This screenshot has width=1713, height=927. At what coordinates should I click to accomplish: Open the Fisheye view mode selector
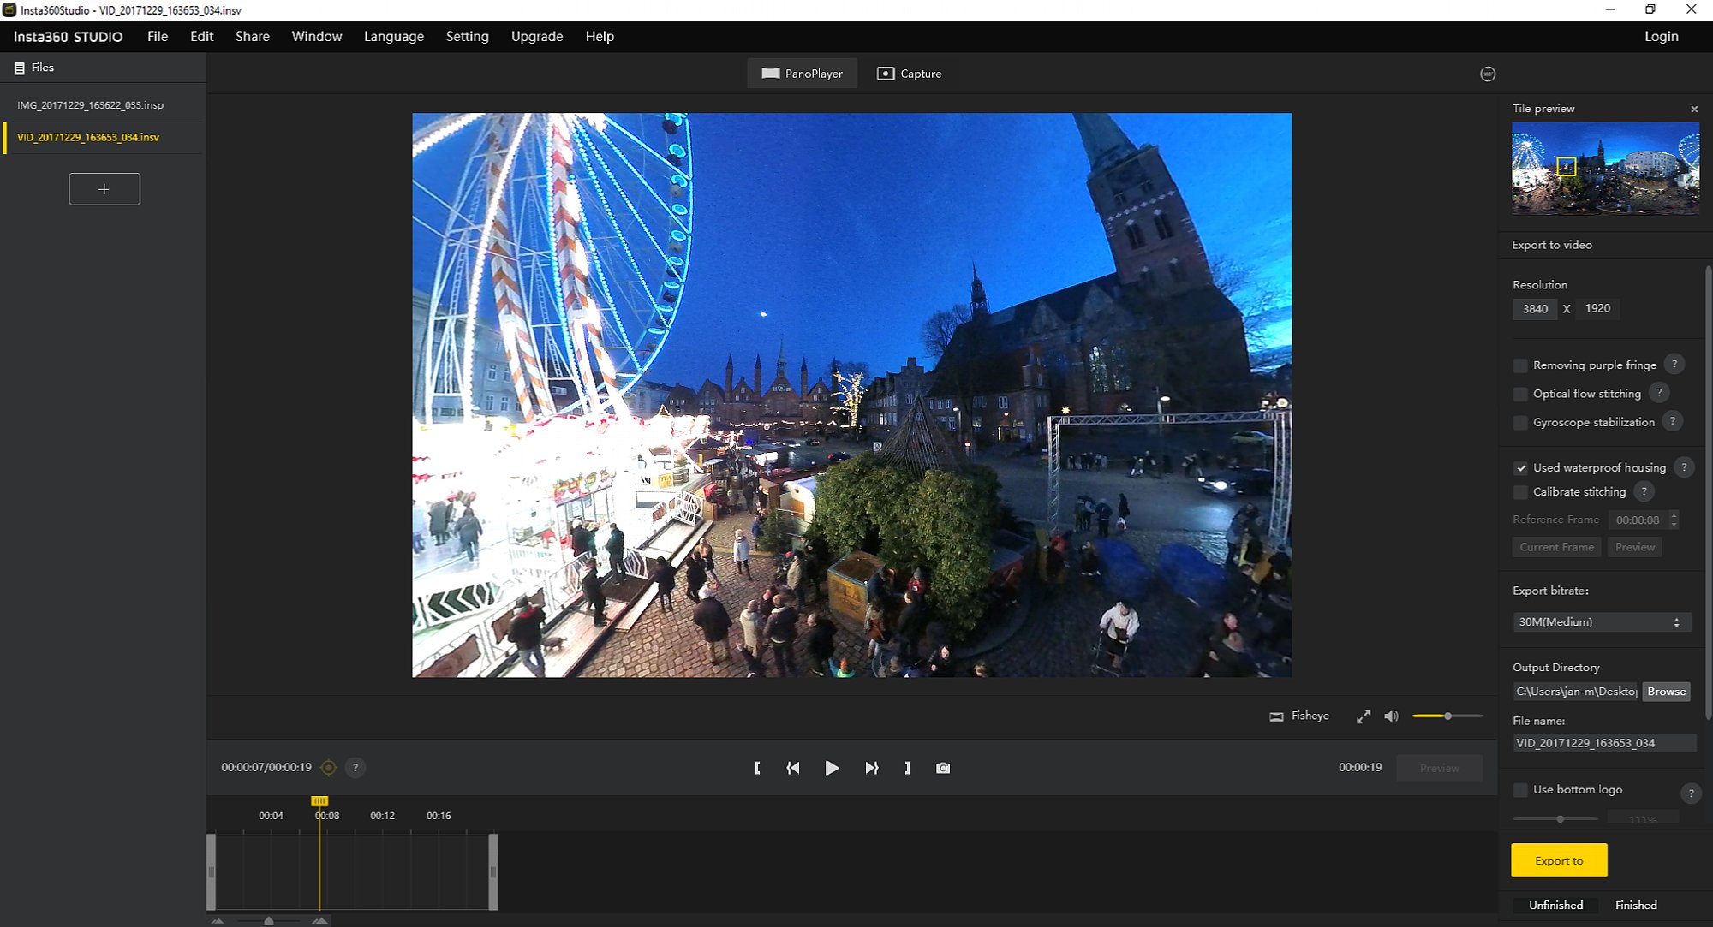coord(1299,716)
